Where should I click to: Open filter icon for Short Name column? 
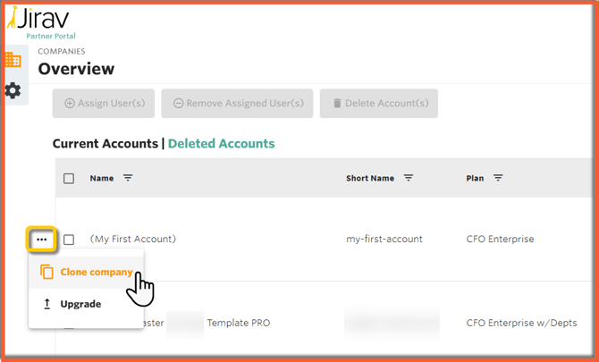pos(409,178)
